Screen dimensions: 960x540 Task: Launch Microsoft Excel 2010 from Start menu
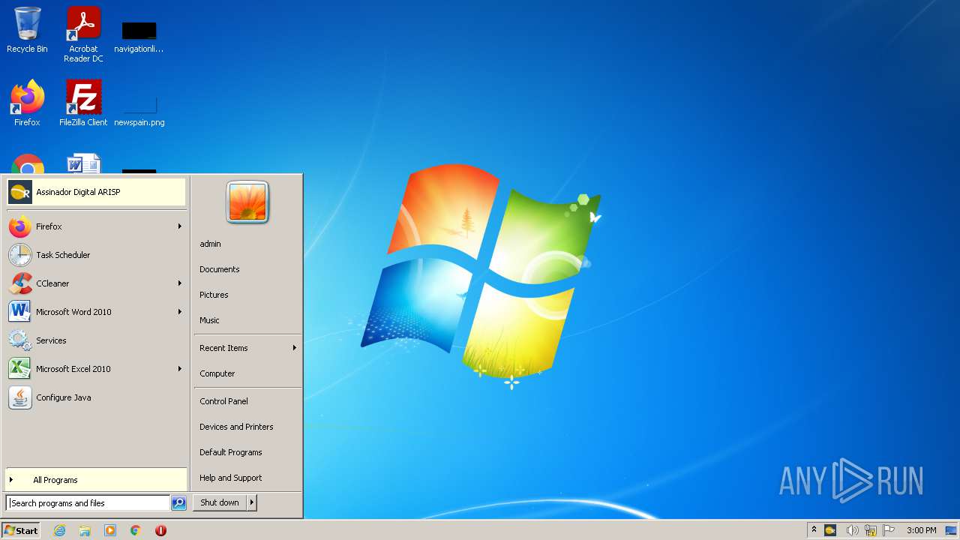pyautogui.click(x=96, y=369)
